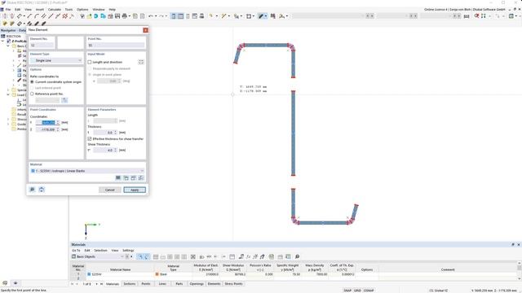
Task: Click the first-page navigation arrow in table footer
Action: 73,284
